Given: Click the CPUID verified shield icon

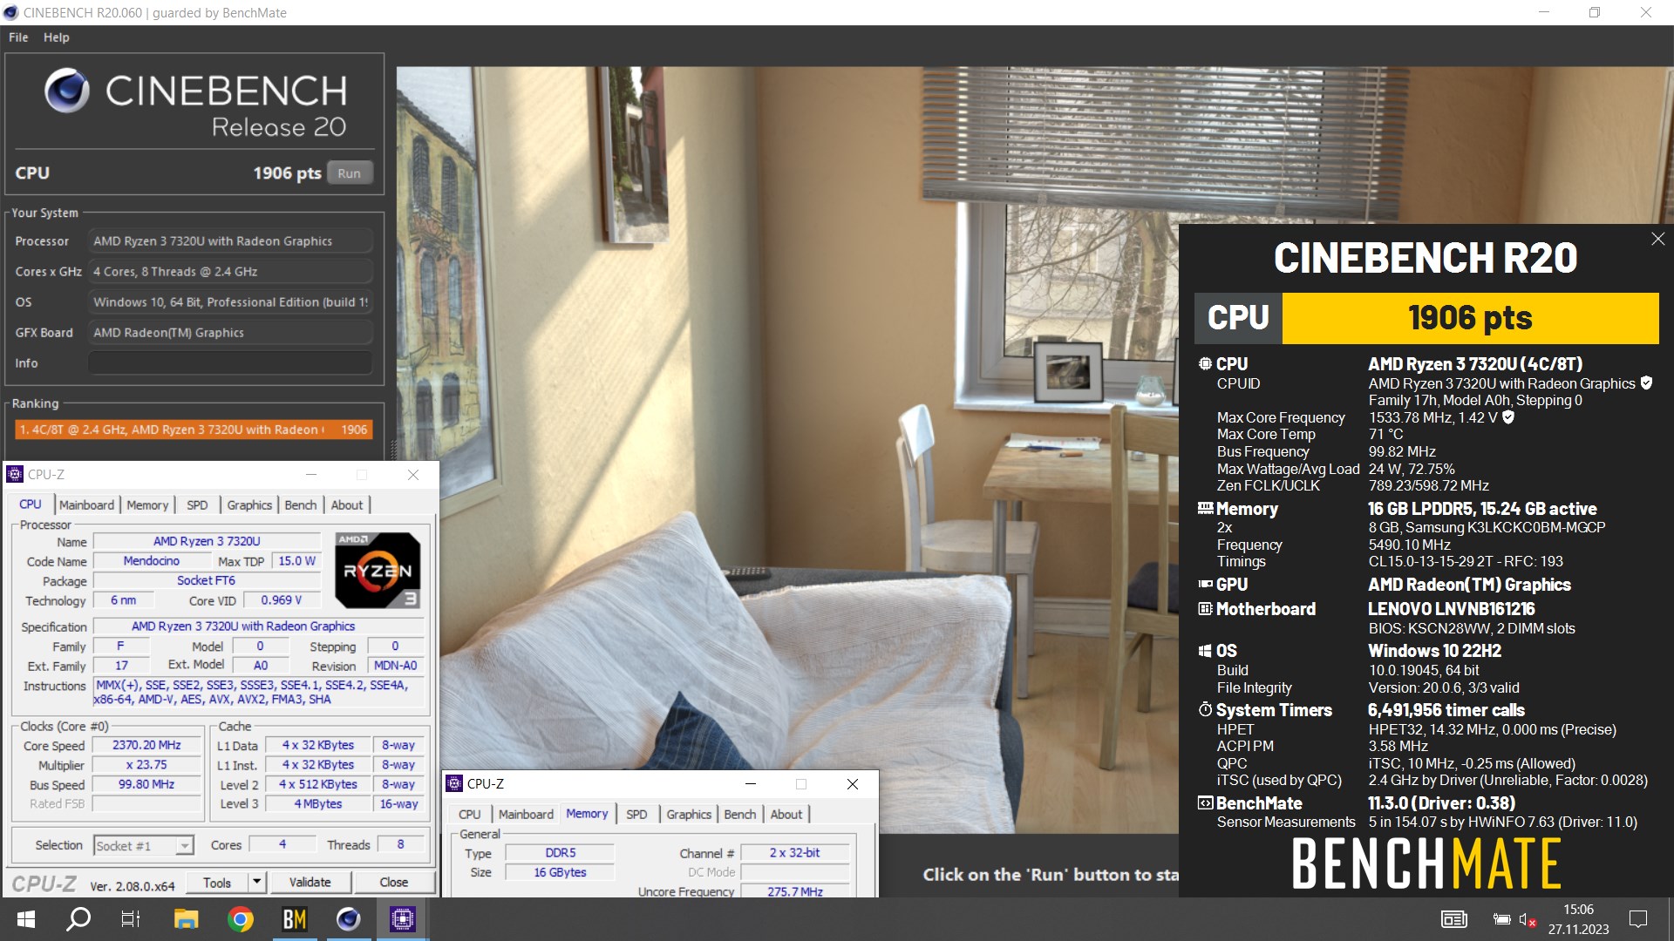Looking at the screenshot, I should tap(1646, 382).
